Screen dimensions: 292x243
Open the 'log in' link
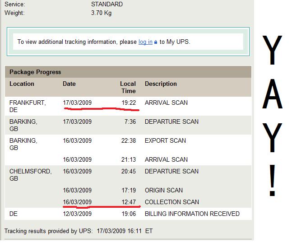pyautogui.click(x=145, y=42)
